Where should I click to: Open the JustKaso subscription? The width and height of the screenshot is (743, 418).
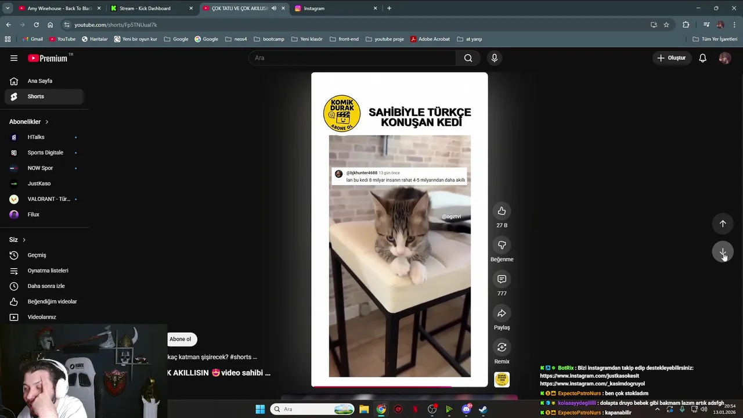pos(44,183)
